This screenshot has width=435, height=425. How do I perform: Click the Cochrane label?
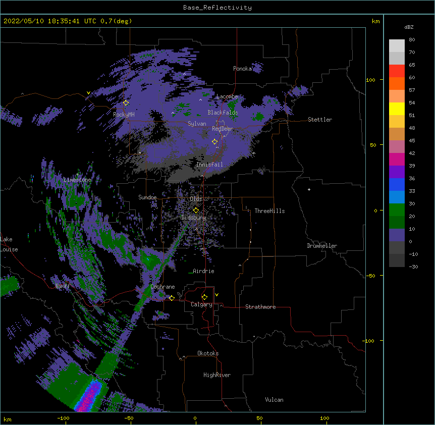pyautogui.click(x=162, y=287)
